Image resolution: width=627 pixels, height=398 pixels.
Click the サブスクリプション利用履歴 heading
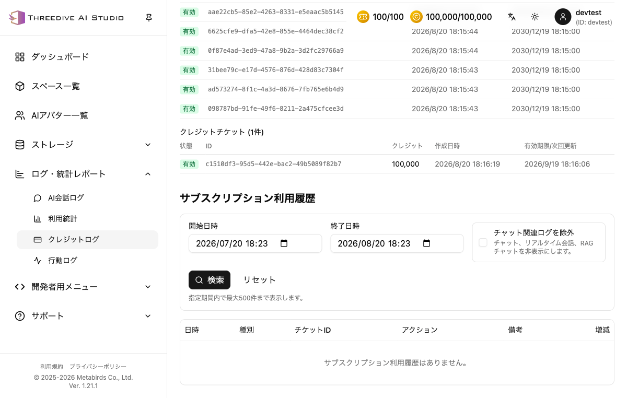(248, 198)
